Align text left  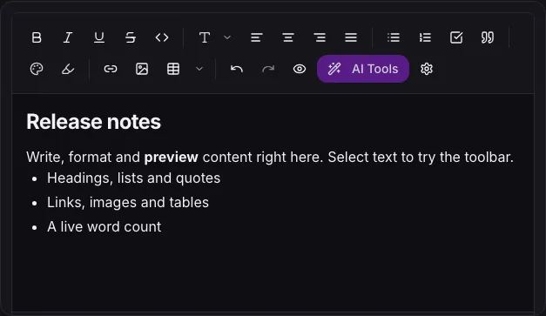click(x=257, y=37)
